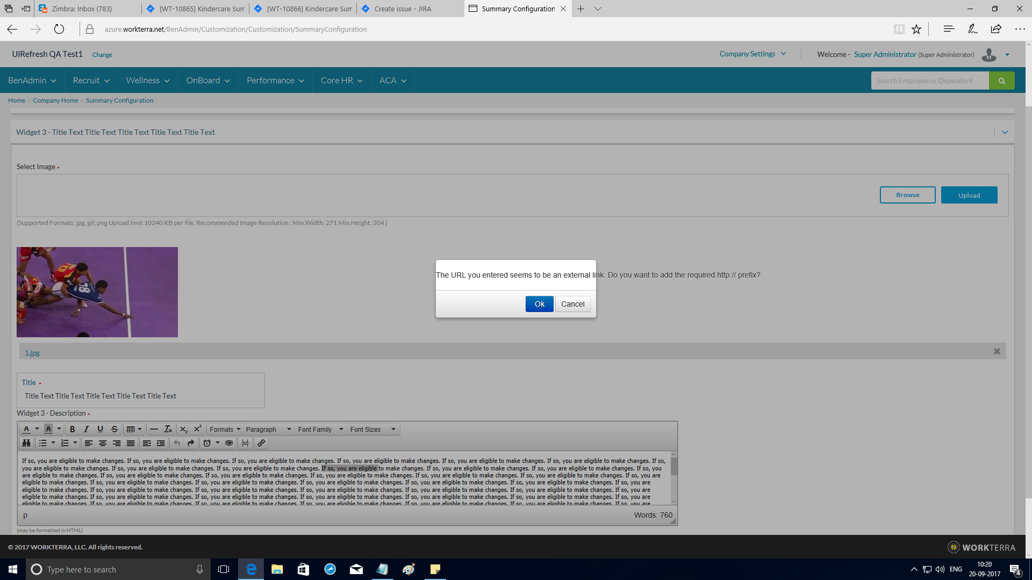Open the editor preview with the eye icon
1032x580 pixels.
[229, 443]
